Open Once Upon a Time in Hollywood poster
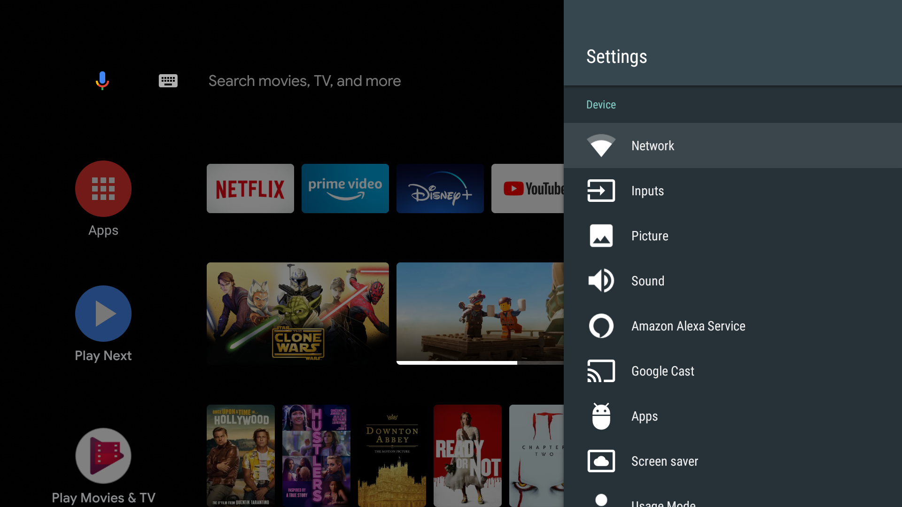This screenshot has width=902, height=507. point(241,456)
